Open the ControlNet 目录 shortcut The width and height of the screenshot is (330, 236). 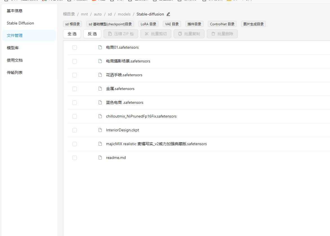pos(222,24)
